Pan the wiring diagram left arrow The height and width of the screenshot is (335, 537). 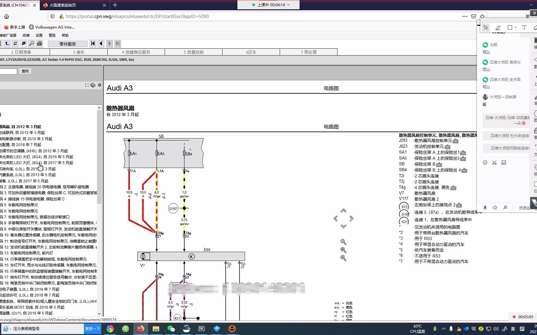tap(336, 219)
